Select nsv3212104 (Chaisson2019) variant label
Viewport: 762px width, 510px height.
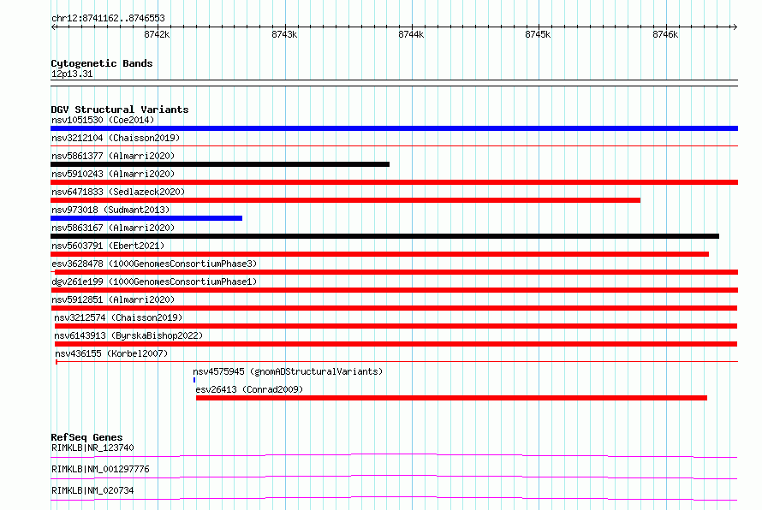click(x=116, y=138)
